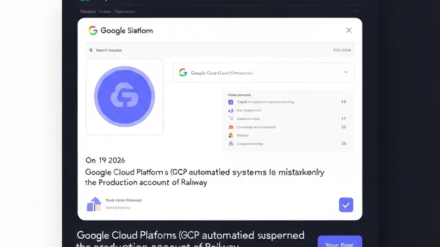The height and width of the screenshot is (247, 440).
Task: Click the value 55 in the list
Action: tap(344, 127)
